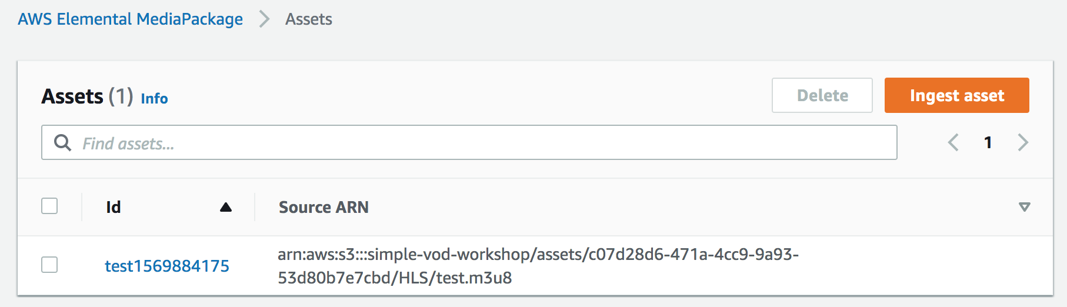1067x307 pixels.
Task: Go to the previous page arrow
Action: point(953,142)
